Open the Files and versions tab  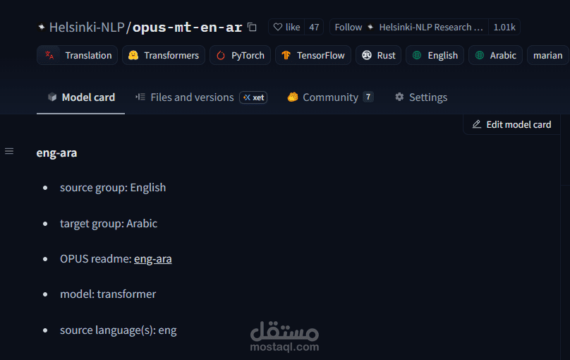click(201, 97)
